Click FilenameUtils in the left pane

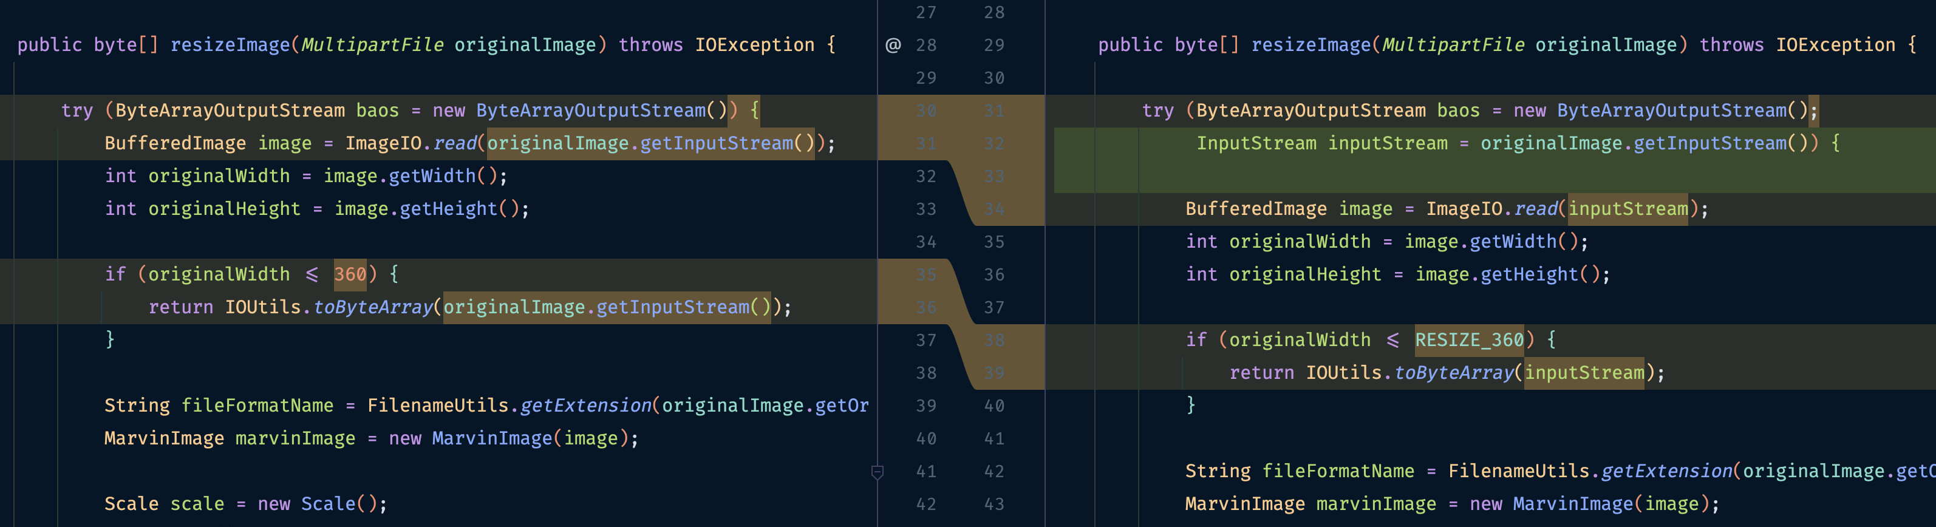pos(438,405)
